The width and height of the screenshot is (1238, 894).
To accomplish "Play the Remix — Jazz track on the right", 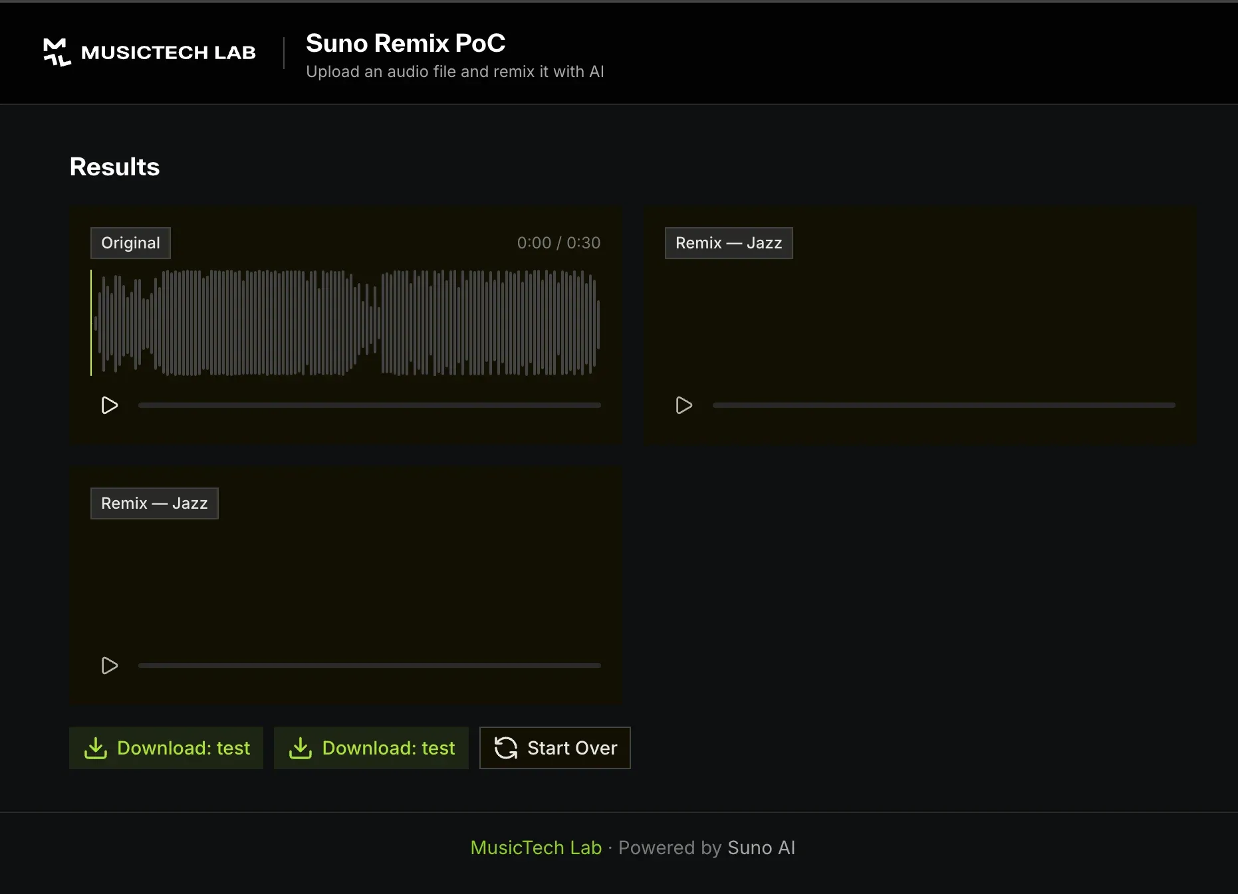I will 683,405.
